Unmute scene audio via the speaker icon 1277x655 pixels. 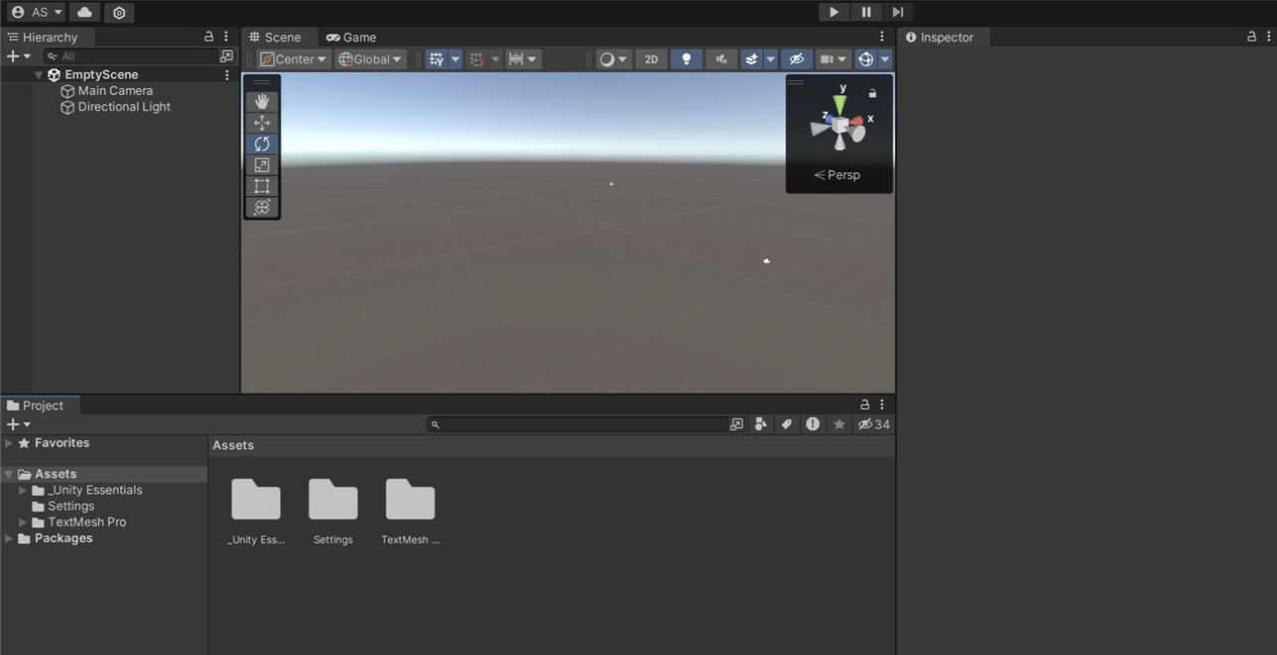click(x=721, y=58)
